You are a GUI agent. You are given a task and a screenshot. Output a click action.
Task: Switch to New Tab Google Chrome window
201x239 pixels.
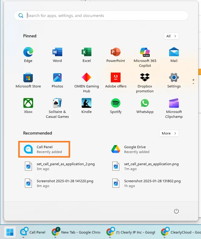pyautogui.click(x=76, y=232)
